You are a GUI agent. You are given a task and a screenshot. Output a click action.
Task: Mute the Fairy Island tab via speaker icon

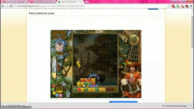[x=80, y=2]
